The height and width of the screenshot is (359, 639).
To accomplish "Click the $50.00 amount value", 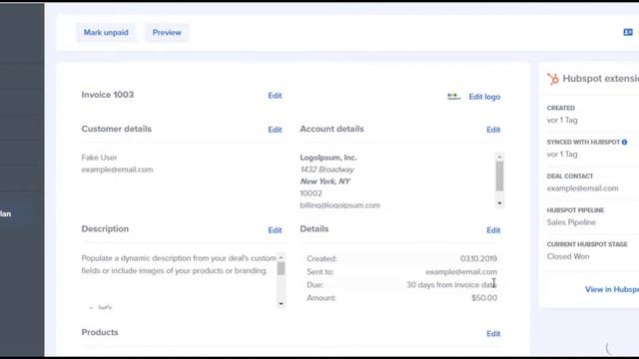I will (x=484, y=298).
